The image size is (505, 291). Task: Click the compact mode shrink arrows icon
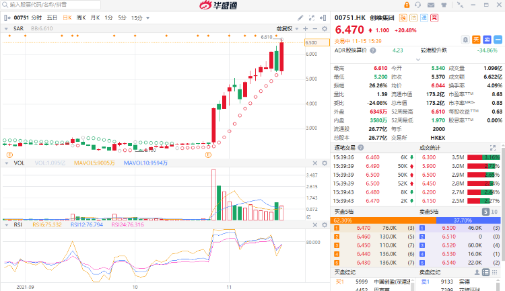coord(461,5)
